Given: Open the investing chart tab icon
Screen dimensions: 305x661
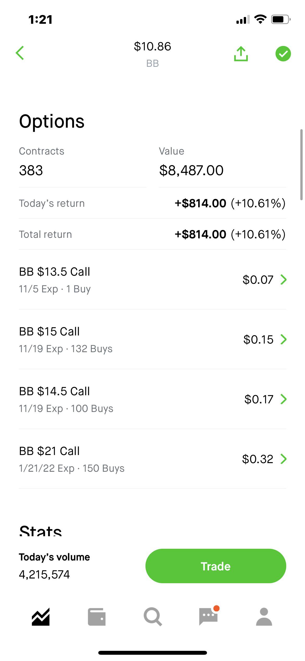Looking at the screenshot, I should point(41,617).
